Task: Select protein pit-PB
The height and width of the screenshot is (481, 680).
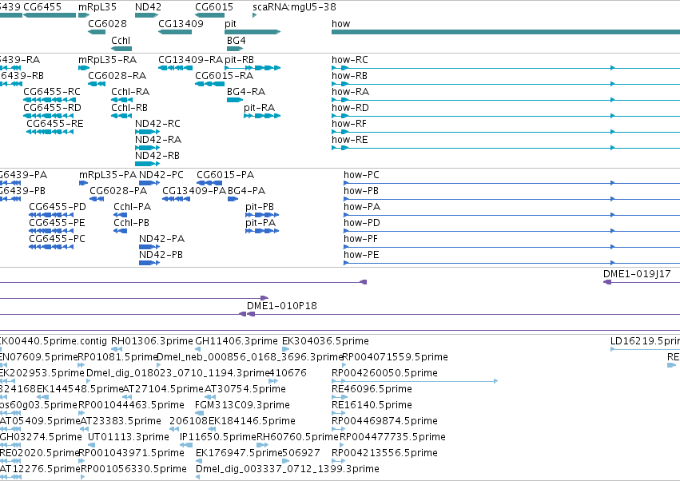Action: pos(260,207)
